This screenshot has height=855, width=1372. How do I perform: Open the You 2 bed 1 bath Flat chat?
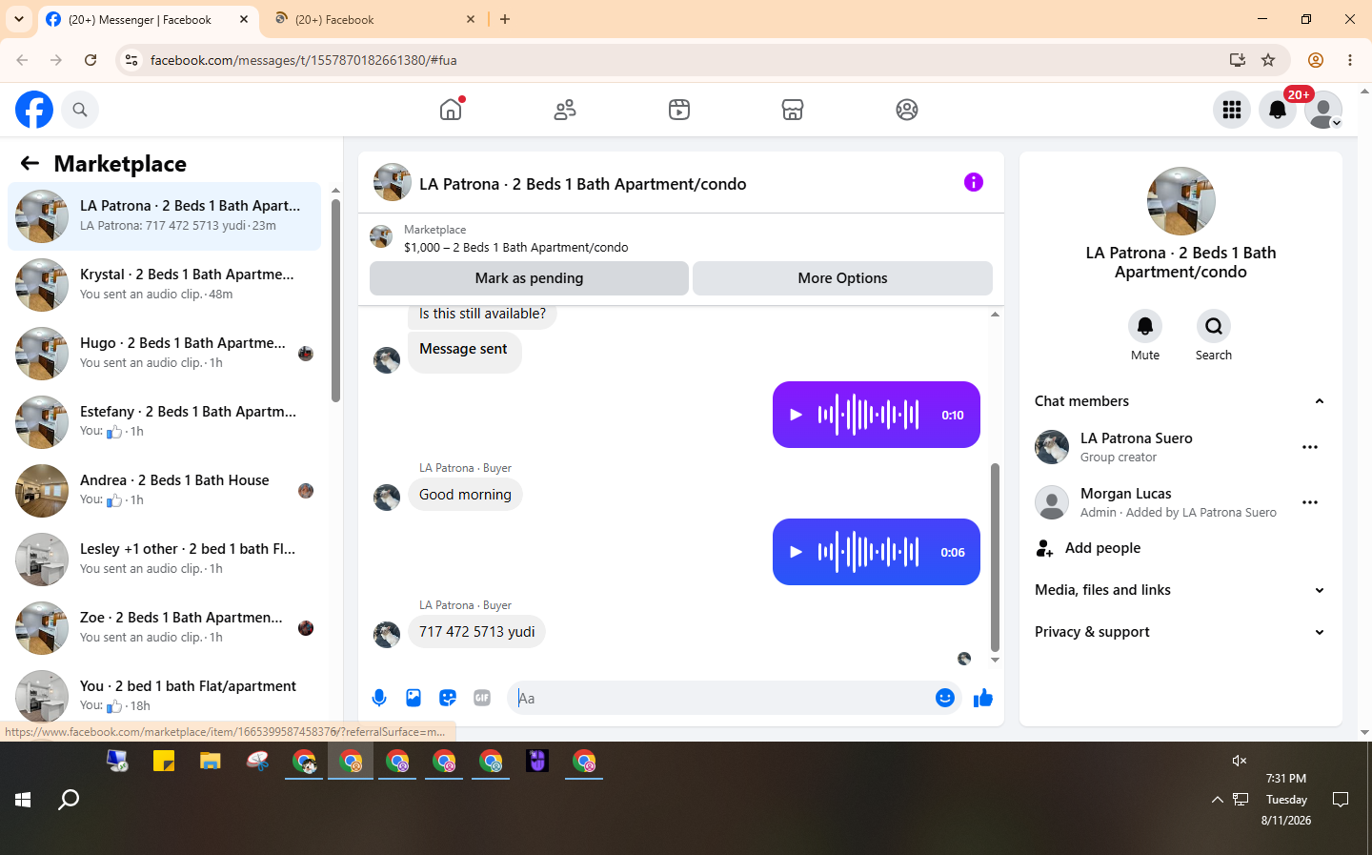tap(164, 695)
